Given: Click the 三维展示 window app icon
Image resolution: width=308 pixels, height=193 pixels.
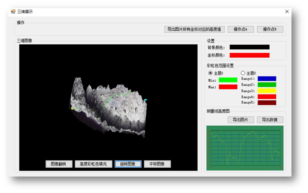Looking at the screenshot, I should 13,12.
